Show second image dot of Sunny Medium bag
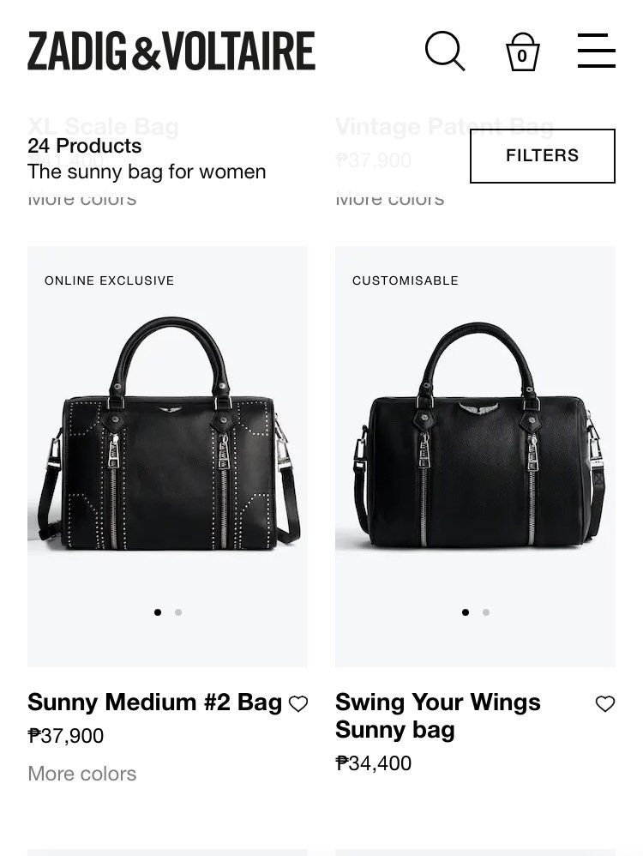643x856 pixels. (x=178, y=612)
